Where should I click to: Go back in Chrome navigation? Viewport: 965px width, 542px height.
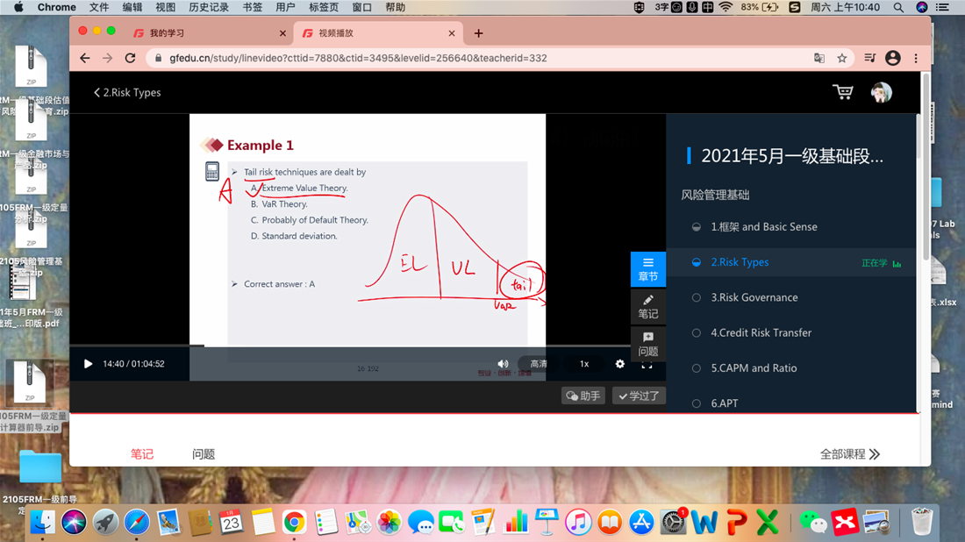[x=85, y=58]
